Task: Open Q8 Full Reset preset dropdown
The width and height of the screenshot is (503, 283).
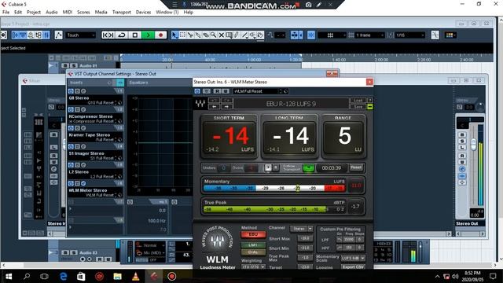Action: [x=102, y=103]
